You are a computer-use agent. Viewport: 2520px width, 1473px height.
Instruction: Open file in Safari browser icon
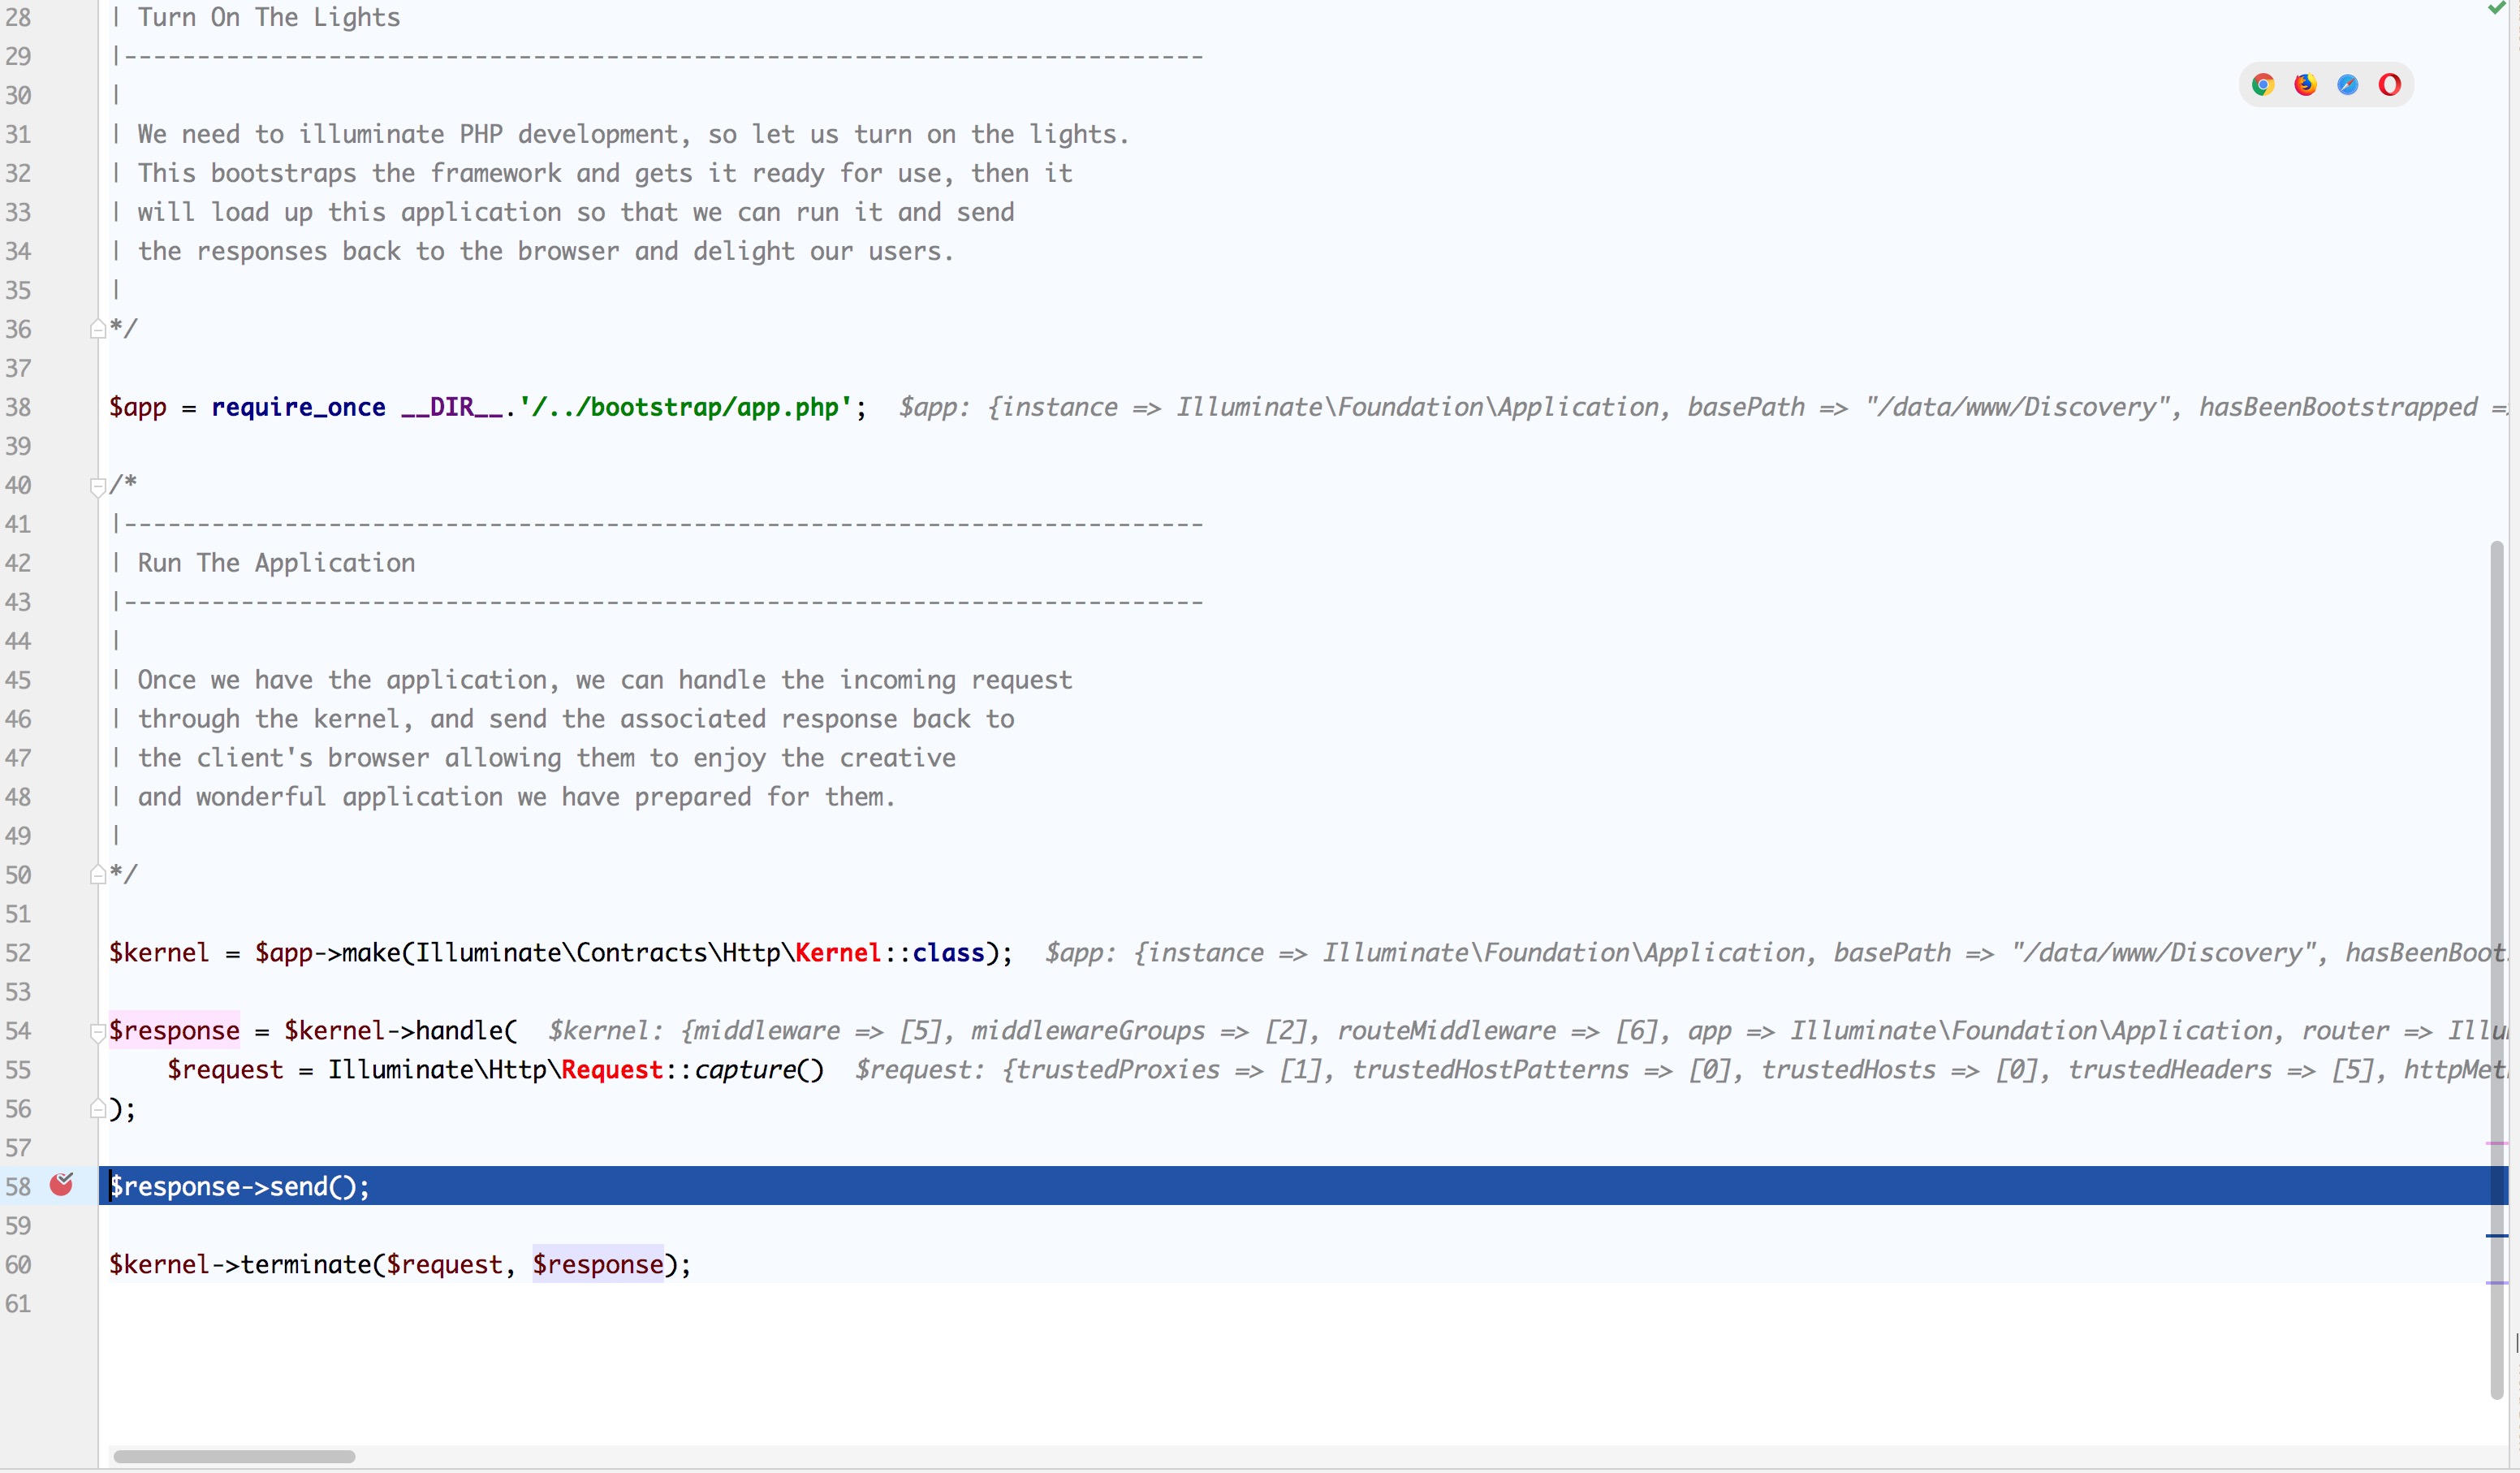click(x=2347, y=85)
